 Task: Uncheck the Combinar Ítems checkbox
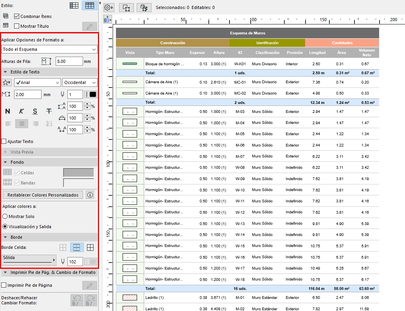click(17, 16)
